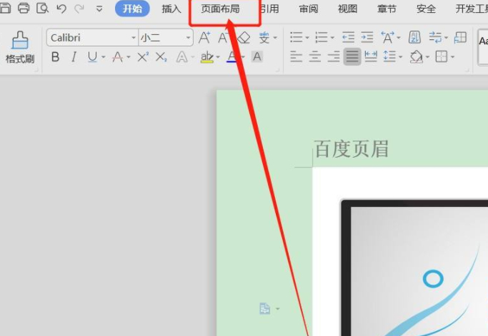Align paragraph right
Screen dimensions: 488x336
(x=334, y=56)
